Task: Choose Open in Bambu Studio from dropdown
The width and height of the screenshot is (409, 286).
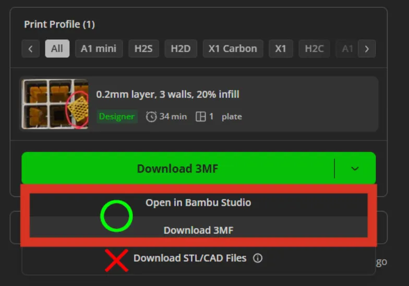Action: point(198,203)
